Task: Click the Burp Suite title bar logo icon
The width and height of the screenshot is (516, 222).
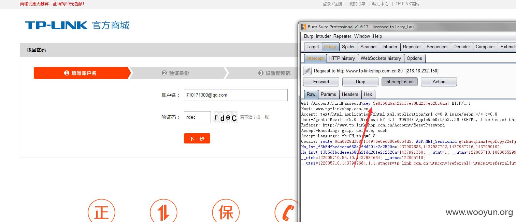Action: 303,27
